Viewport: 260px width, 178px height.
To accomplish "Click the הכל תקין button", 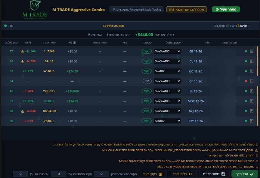I will click(244, 174).
